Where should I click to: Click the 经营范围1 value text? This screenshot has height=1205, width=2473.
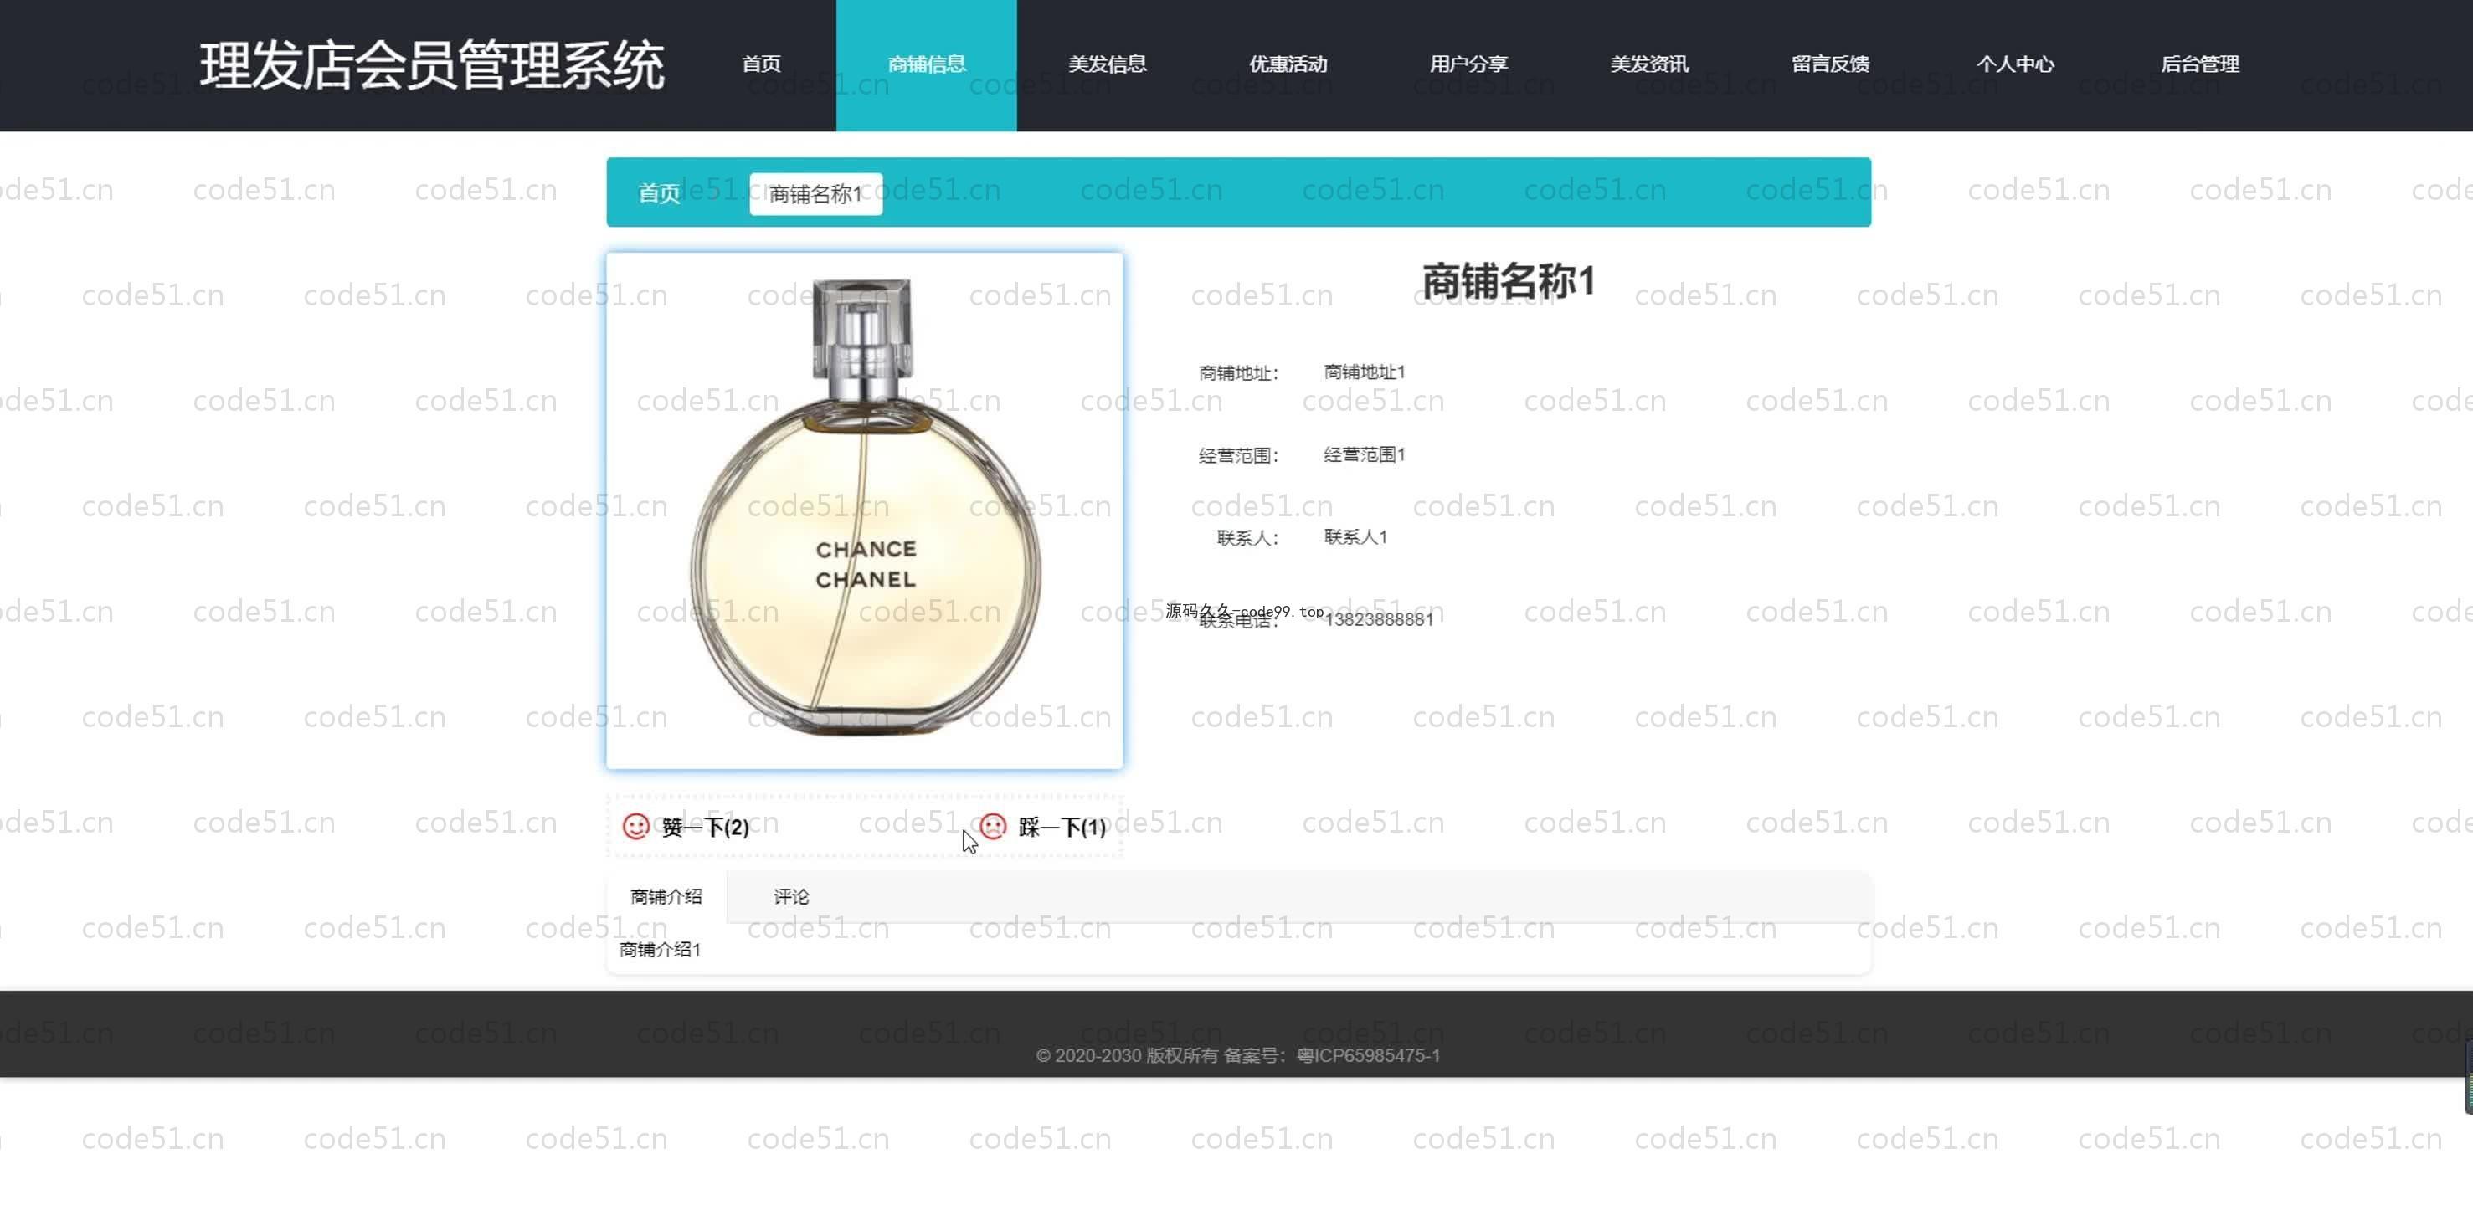pos(1365,454)
